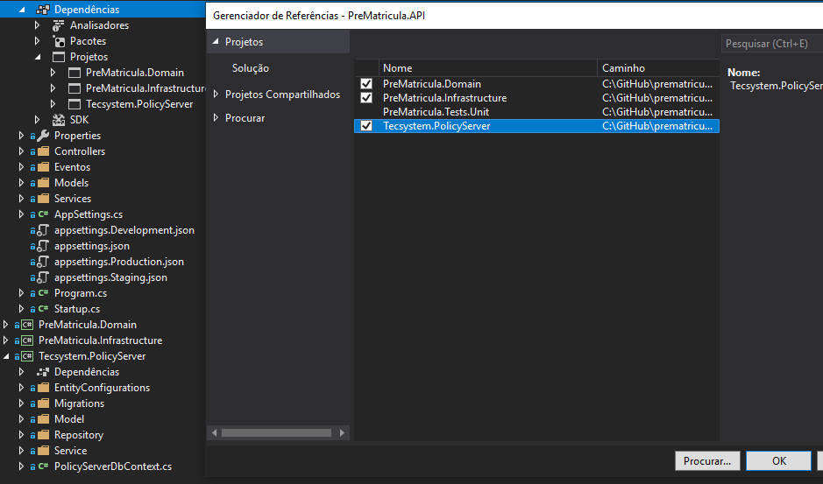This screenshot has width=823, height=484.
Task: Click the Tecsystem.PolicyServer C# project icon
Action: click(x=27, y=356)
